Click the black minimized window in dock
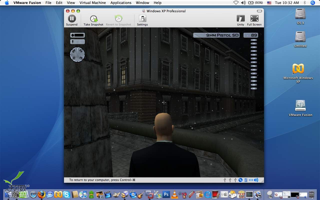 pyautogui.click(x=295, y=194)
